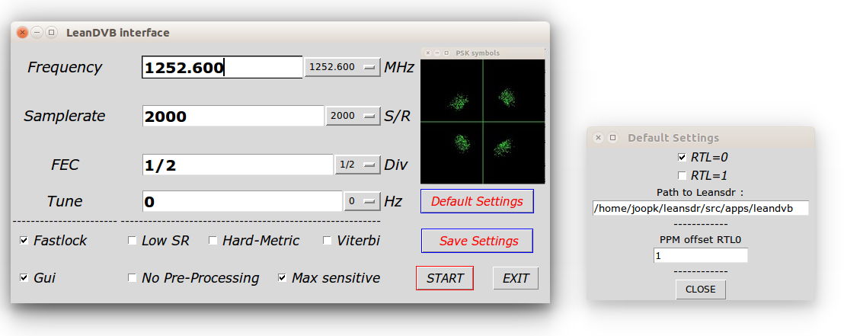Click the Save Settings button

pyautogui.click(x=477, y=241)
